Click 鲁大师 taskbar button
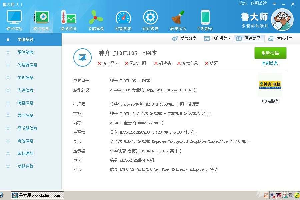 (x=37, y=195)
